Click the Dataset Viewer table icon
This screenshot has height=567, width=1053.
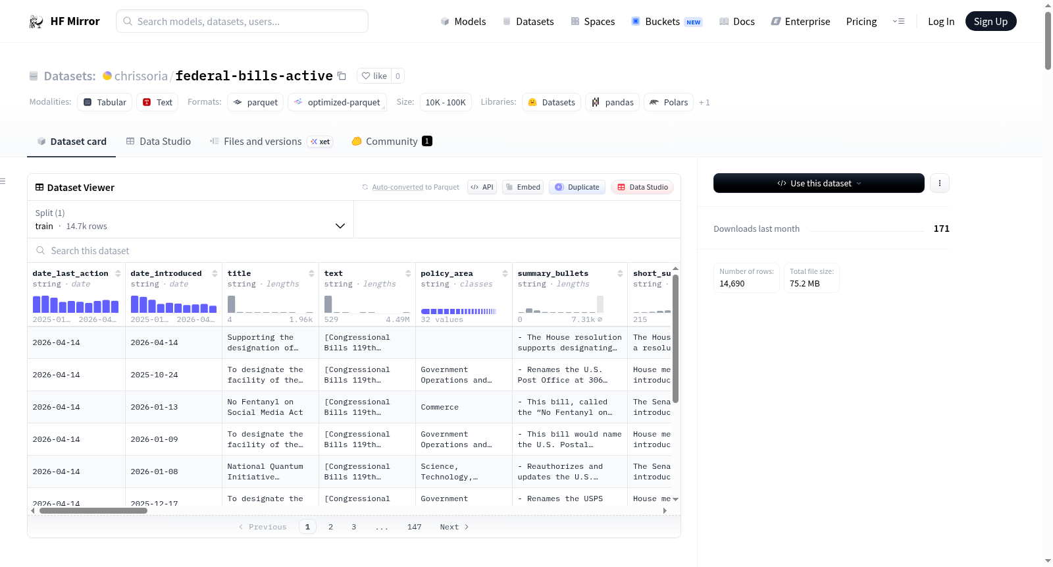tap(39, 187)
